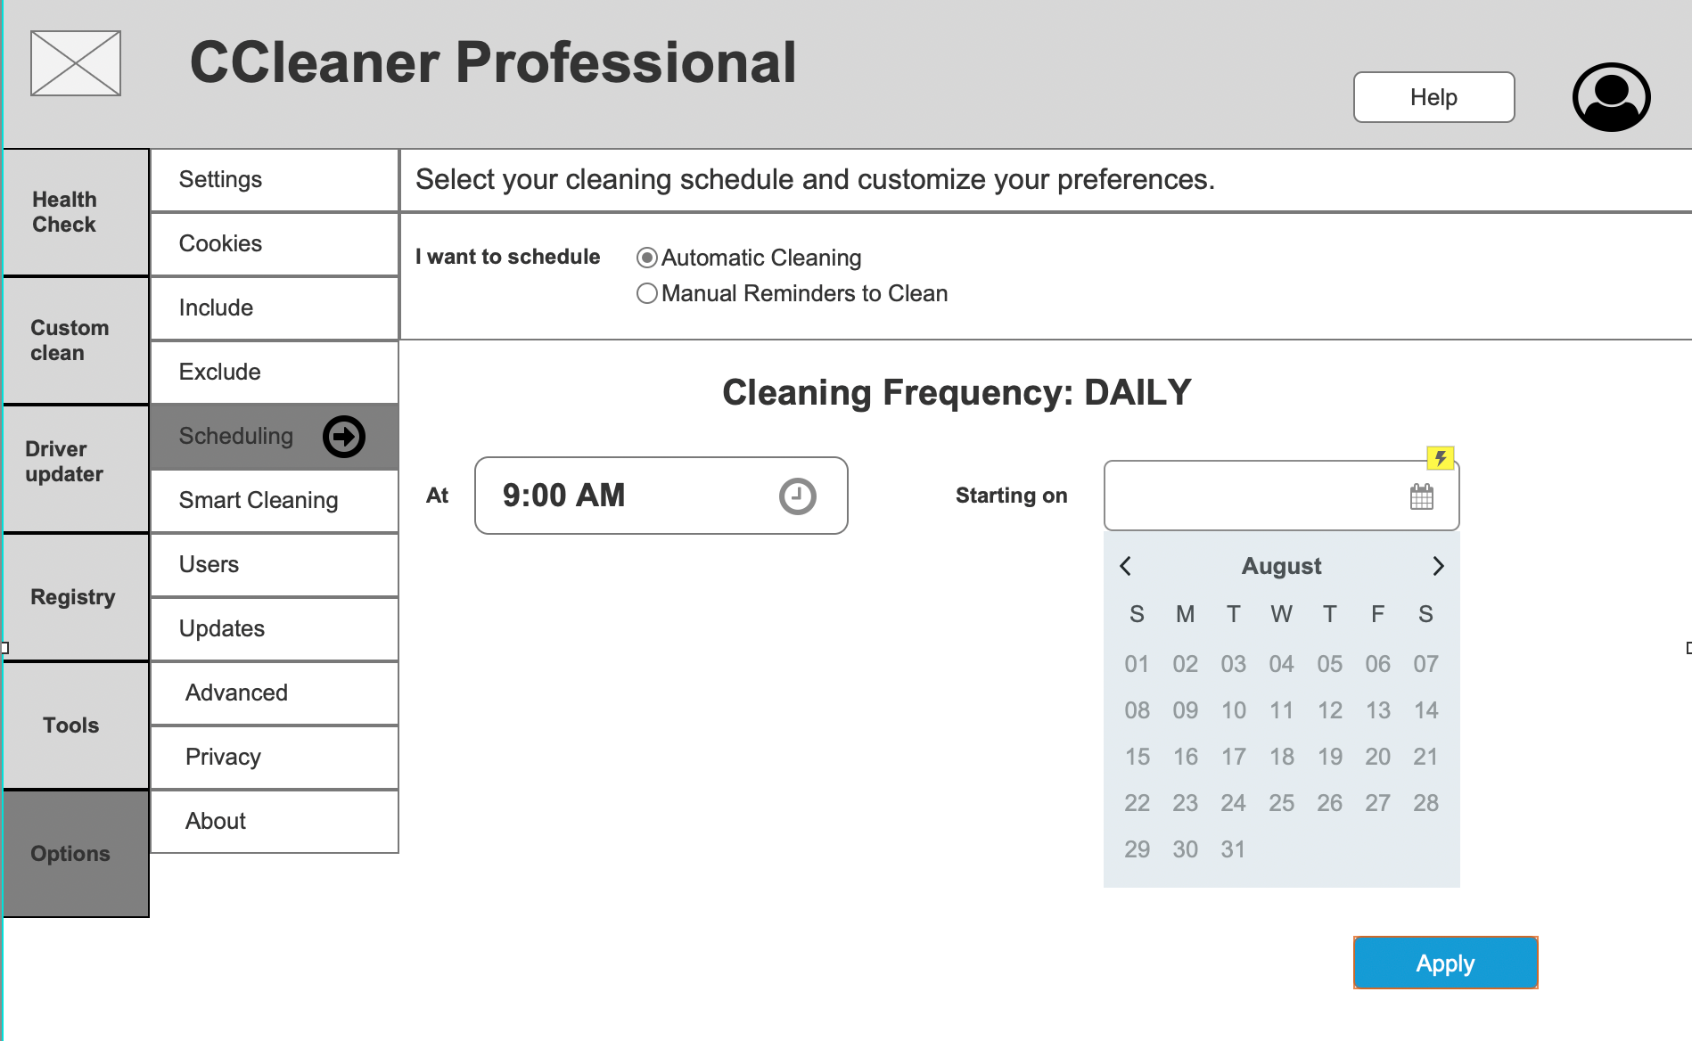Click the placeholder logo image
The image size is (1692, 1041).
pyautogui.click(x=76, y=63)
